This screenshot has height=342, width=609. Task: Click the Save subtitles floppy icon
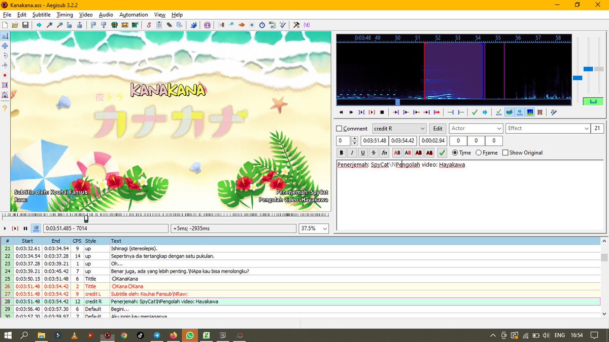[x=25, y=25]
